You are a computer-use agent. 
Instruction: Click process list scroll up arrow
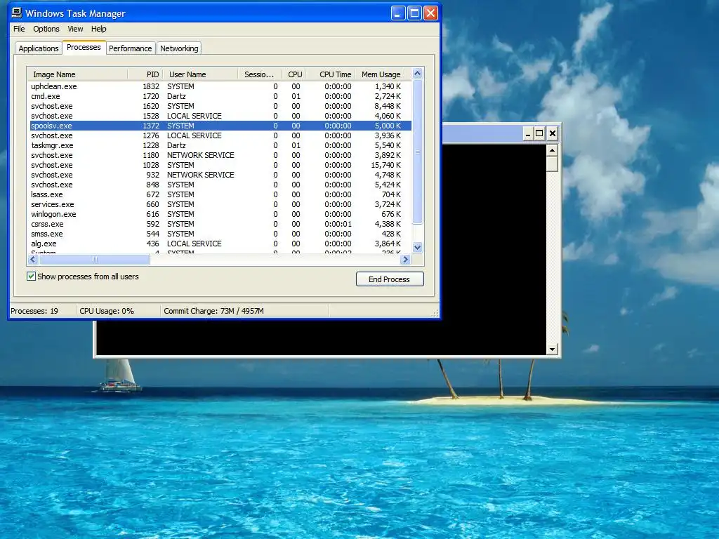point(417,73)
